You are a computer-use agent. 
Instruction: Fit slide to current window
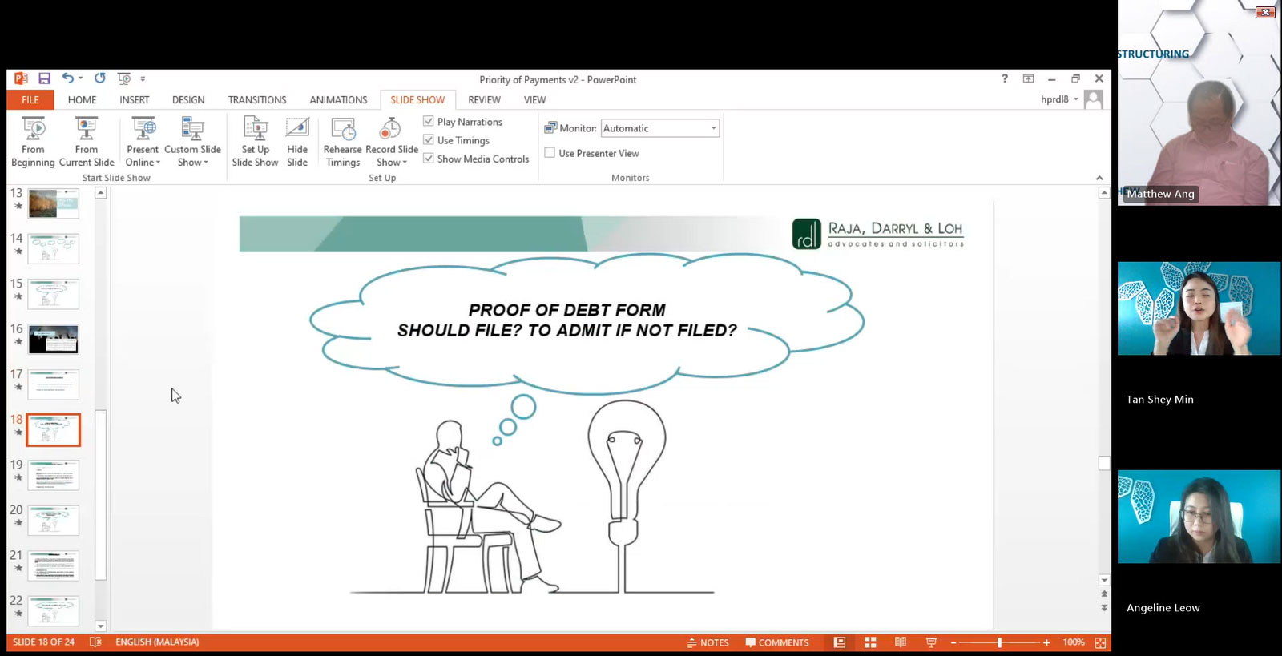pos(1100,642)
